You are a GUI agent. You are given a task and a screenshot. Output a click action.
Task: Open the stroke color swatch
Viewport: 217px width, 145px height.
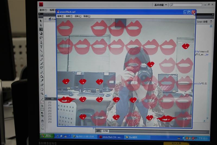[x=42, y=102]
